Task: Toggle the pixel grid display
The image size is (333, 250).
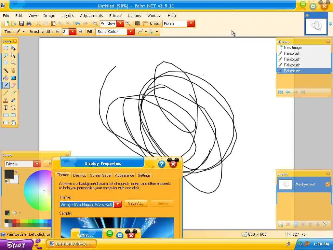Action: point(138,23)
